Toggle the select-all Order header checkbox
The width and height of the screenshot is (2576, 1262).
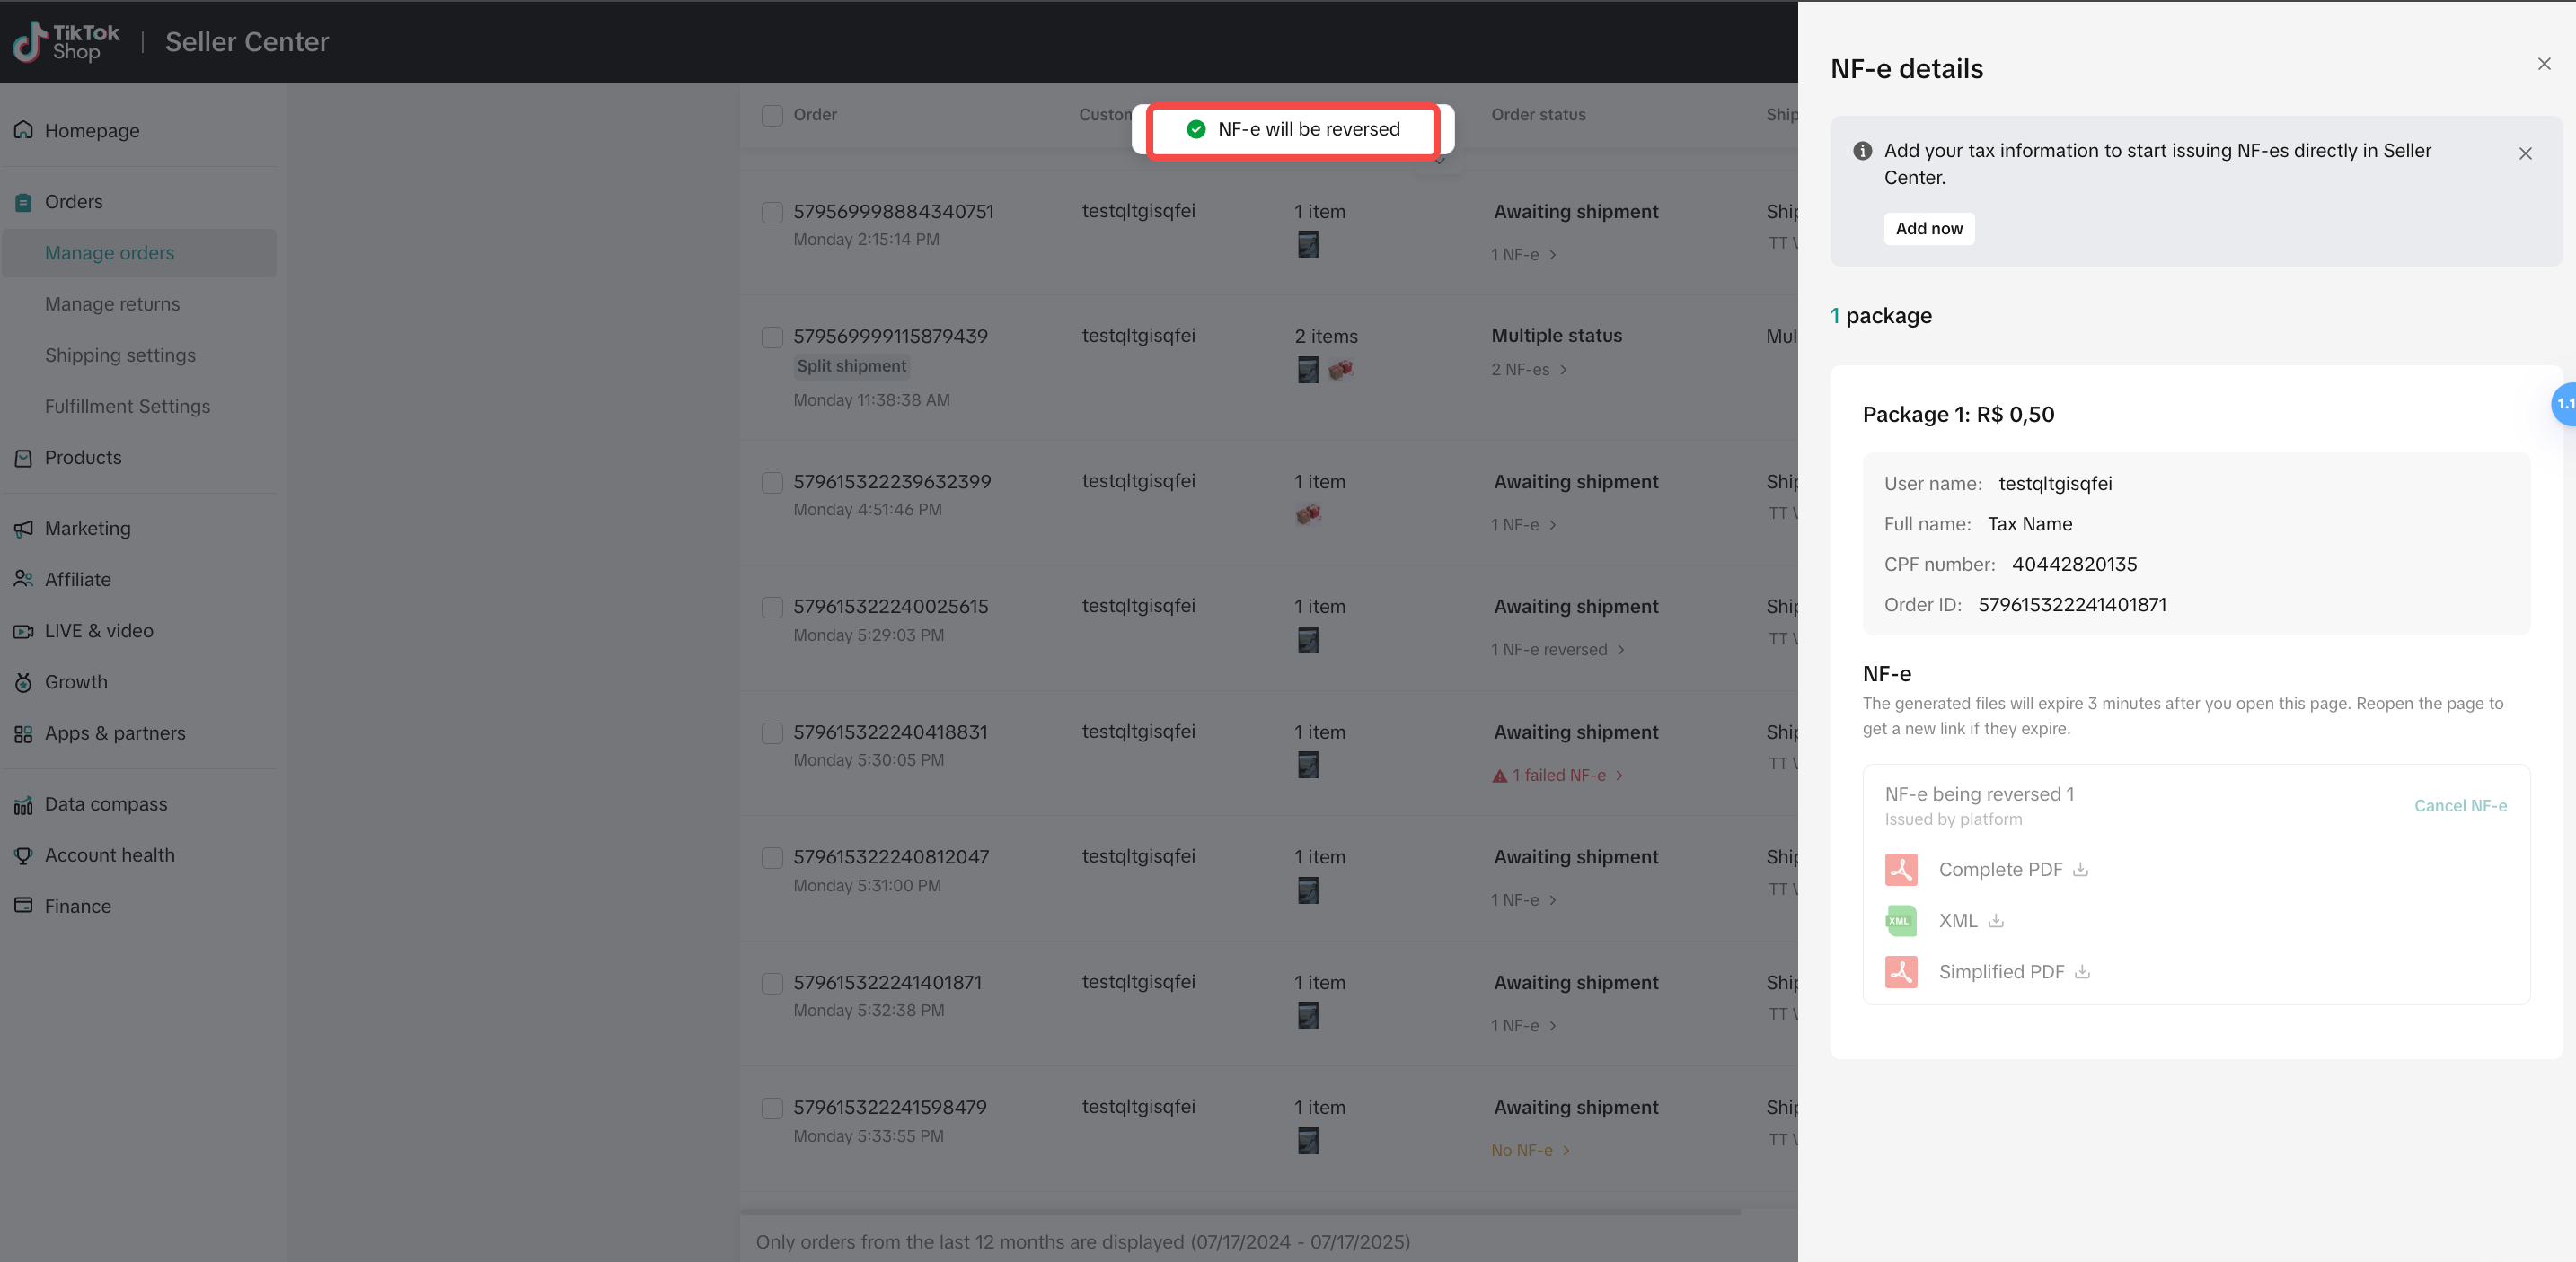pos(772,115)
